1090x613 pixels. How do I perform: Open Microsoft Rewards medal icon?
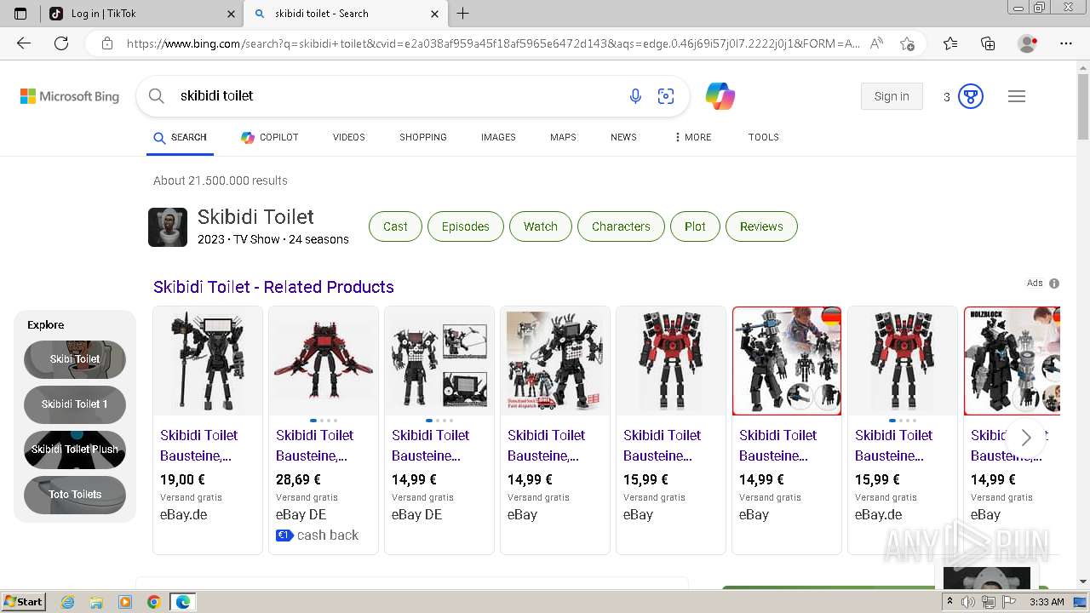[x=971, y=96]
